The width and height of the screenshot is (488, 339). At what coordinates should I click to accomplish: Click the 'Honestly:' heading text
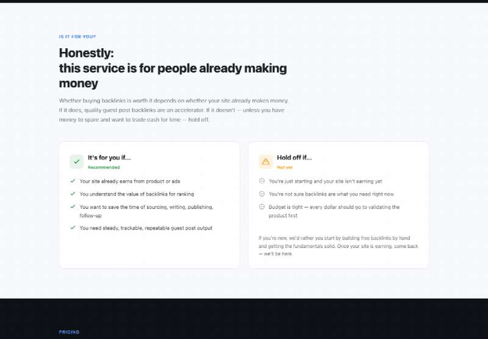87,53
